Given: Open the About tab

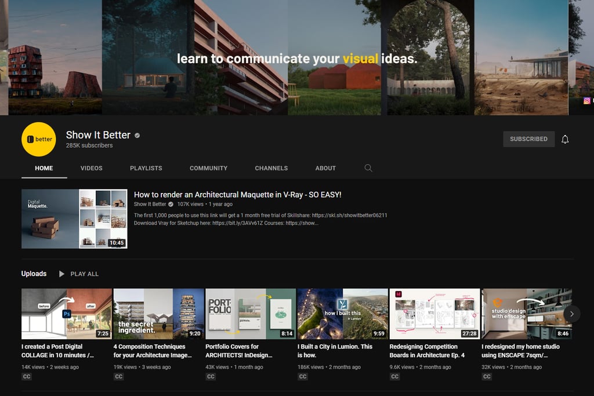Looking at the screenshot, I should [x=325, y=168].
